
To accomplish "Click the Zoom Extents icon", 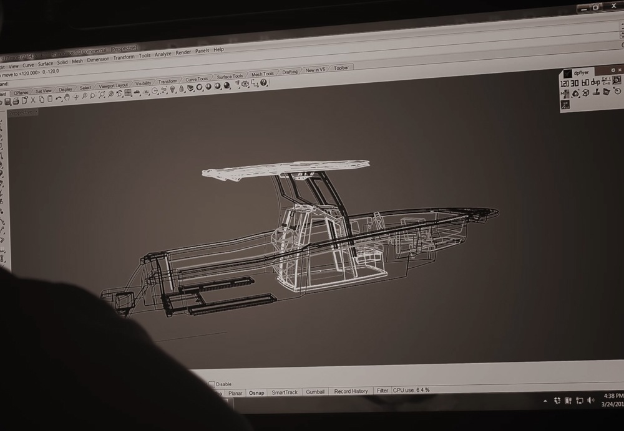I will (x=102, y=95).
